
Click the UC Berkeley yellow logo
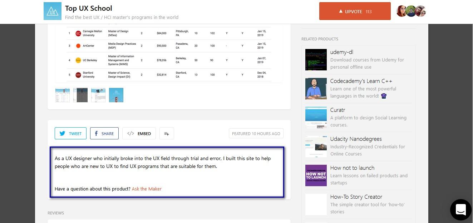tap(78, 60)
